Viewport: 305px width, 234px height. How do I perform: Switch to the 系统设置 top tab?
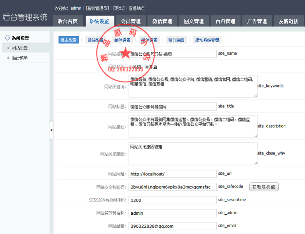pos(99,21)
